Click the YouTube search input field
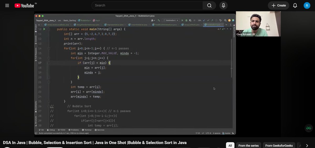This screenshot has height=148, width=315. pos(147,6)
